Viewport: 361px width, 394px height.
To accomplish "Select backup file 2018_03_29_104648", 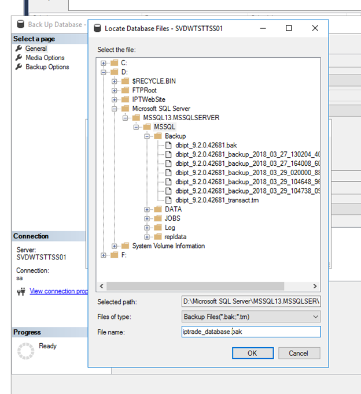I will (248, 181).
